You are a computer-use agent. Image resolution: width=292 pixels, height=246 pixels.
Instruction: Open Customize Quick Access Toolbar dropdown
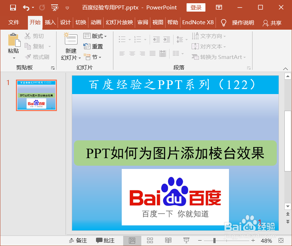pos(67,8)
